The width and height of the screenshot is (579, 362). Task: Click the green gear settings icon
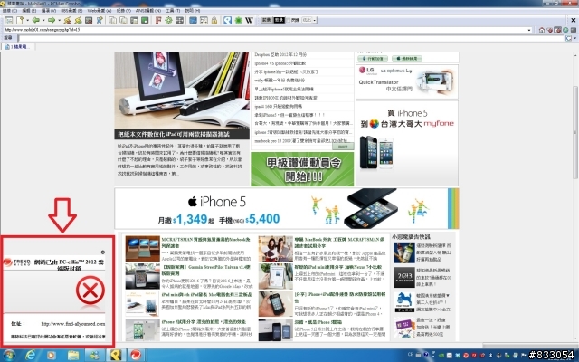(169, 20)
